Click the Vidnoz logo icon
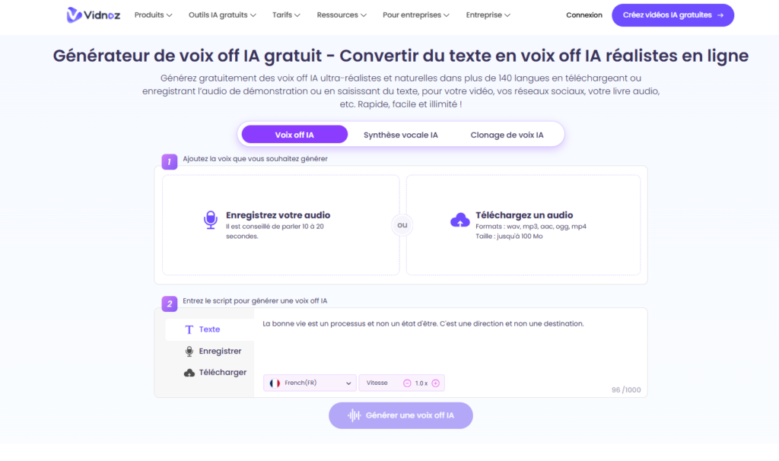This screenshot has width=779, height=461. point(74,15)
